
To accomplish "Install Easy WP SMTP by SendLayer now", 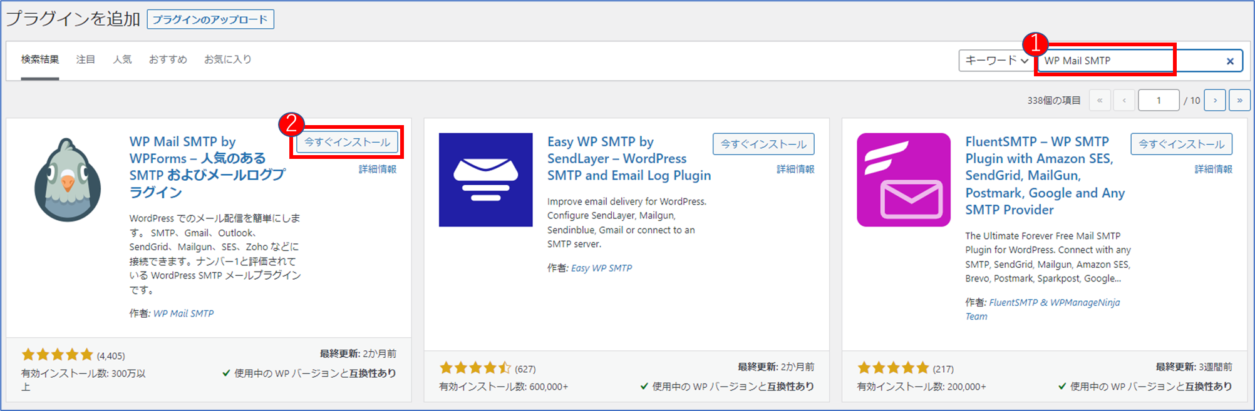I will [763, 144].
